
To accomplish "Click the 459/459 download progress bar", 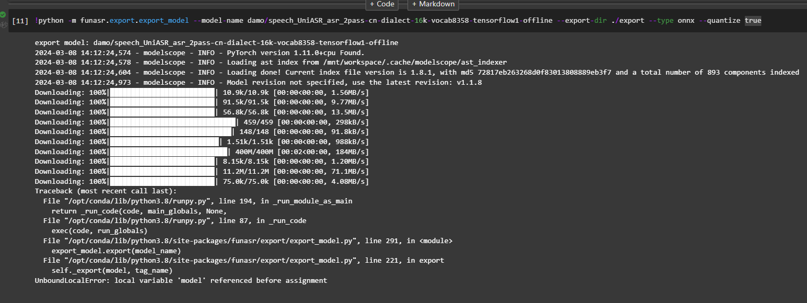I will 172,122.
